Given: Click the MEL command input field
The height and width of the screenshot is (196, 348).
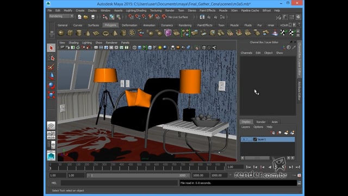Looking at the screenshot, I should click(119, 183).
